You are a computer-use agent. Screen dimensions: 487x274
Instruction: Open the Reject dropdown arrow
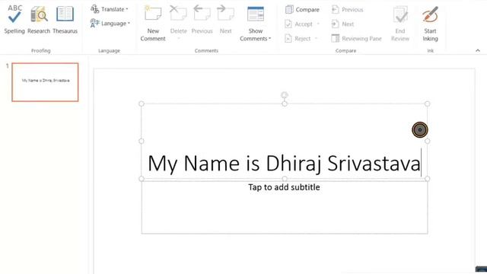pyautogui.click(x=316, y=39)
